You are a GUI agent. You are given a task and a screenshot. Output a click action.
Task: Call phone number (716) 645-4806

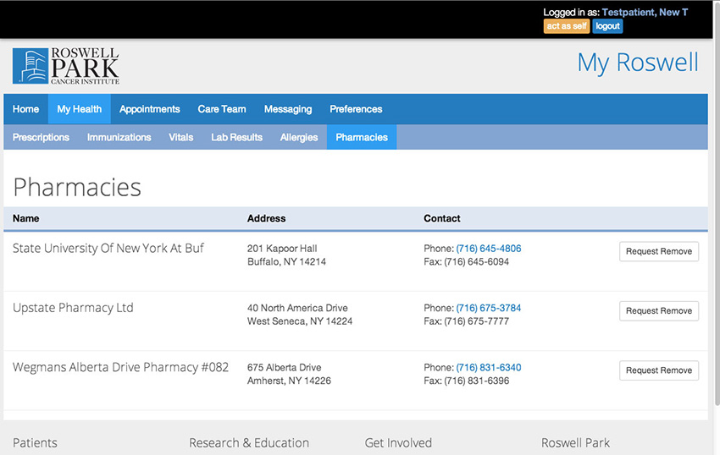coord(489,249)
